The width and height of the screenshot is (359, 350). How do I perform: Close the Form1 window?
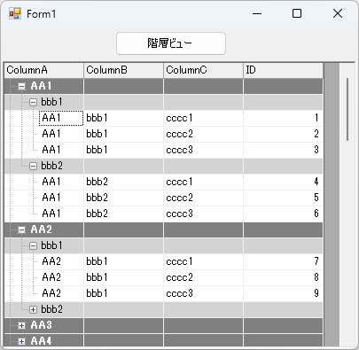coord(338,13)
